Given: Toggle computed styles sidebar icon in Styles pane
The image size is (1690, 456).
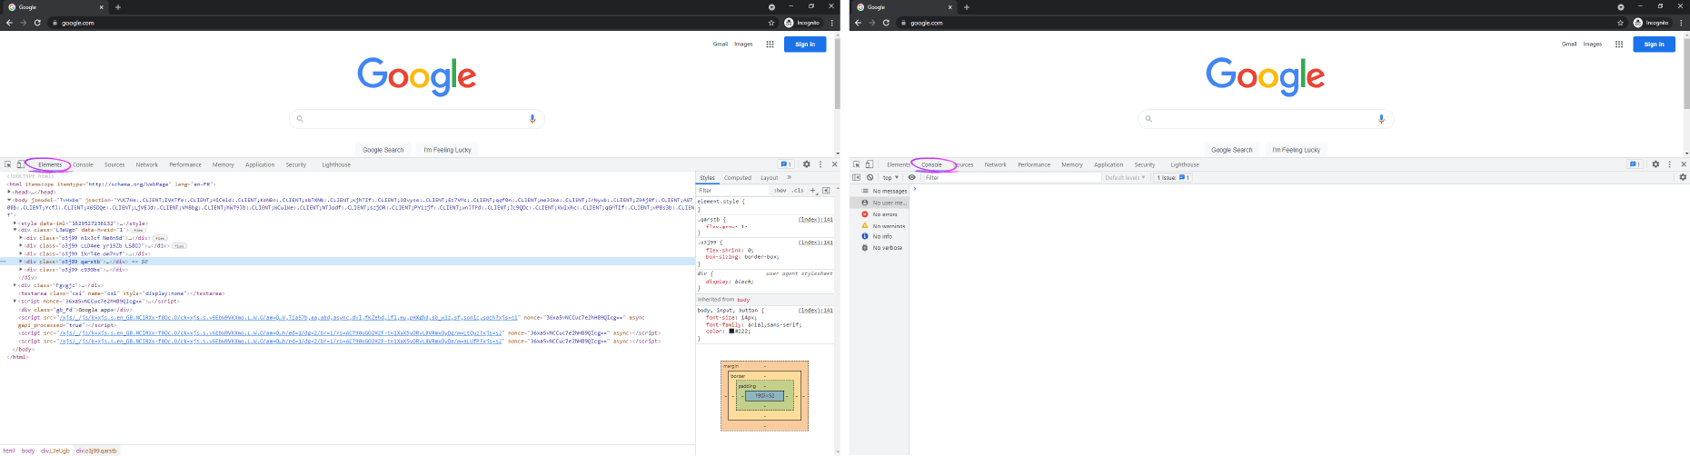Looking at the screenshot, I should 826,191.
